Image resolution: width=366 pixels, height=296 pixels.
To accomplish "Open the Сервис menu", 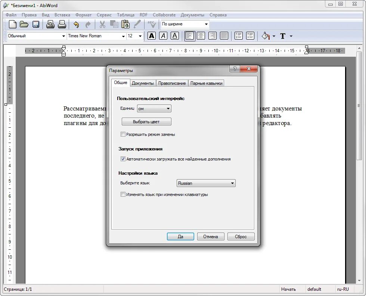I will click(x=104, y=15).
